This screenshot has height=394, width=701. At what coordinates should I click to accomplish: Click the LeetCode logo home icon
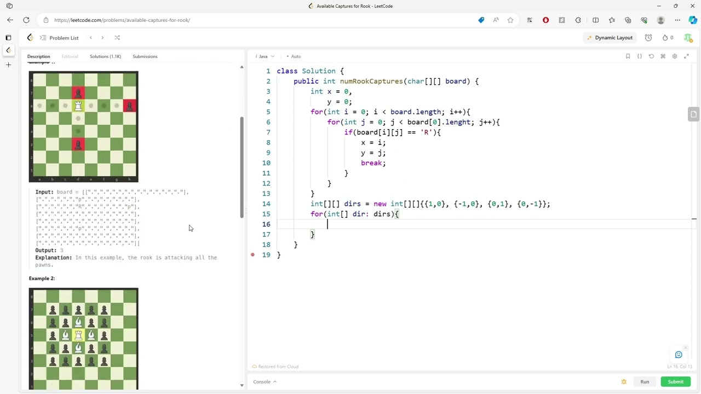click(x=30, y=38)
